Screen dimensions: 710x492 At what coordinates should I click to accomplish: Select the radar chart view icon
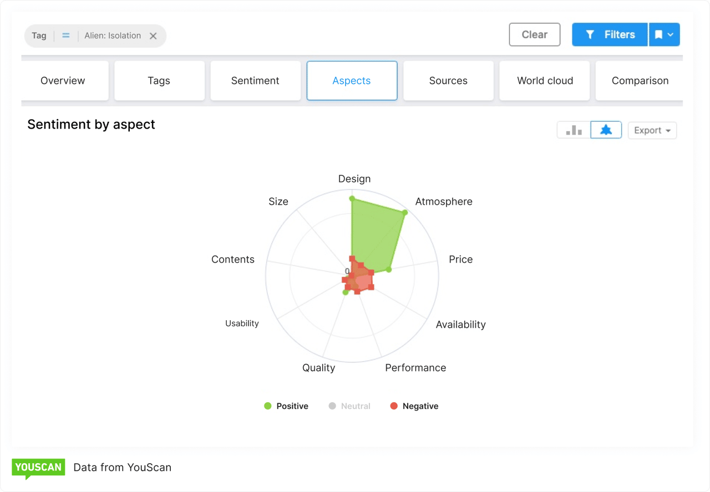(606, 130)
